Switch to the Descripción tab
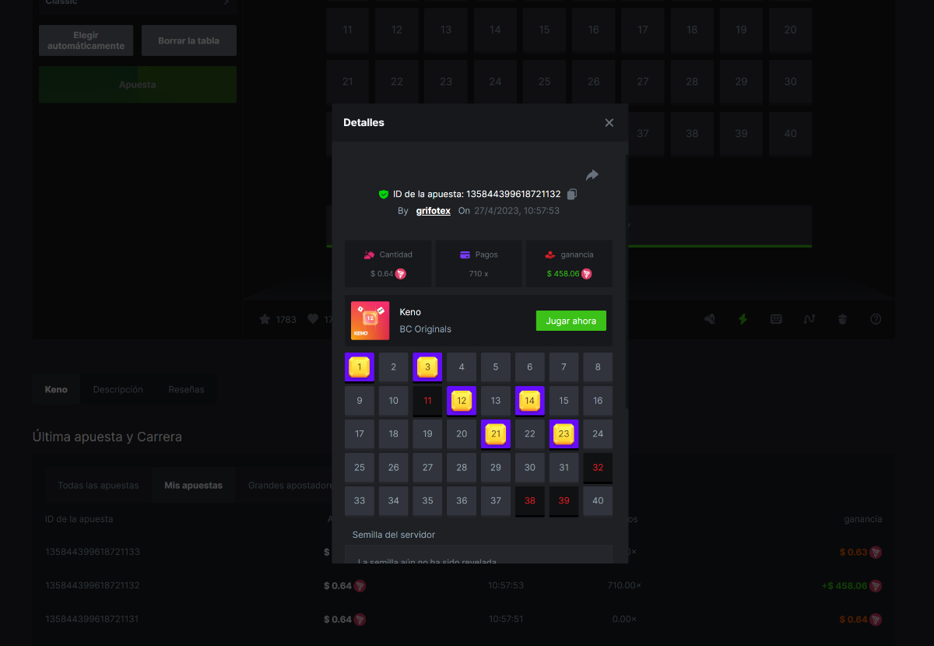The width and height of the screenshot is (934, 646). [118, 389]
